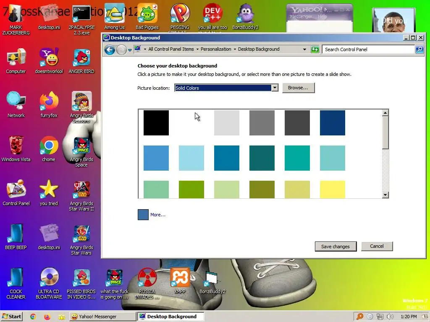Click the Search Control Panel input field

point(368,49)
